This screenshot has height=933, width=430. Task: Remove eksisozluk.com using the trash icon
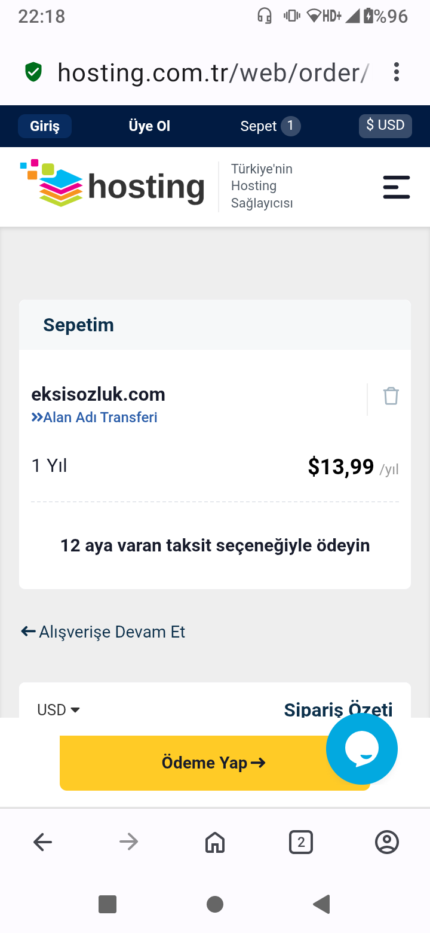(x=391, y=396)
